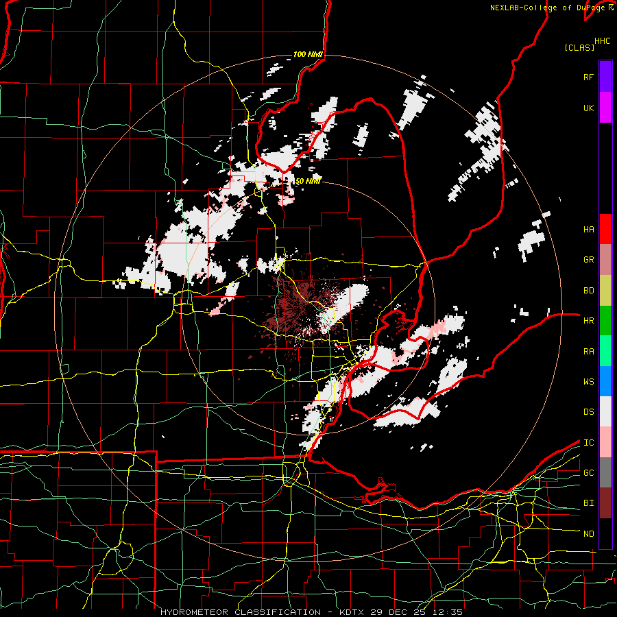Click the 'BD' legend label
The width and height of the screenshot is (617, 617).
(x=588, y=291)
